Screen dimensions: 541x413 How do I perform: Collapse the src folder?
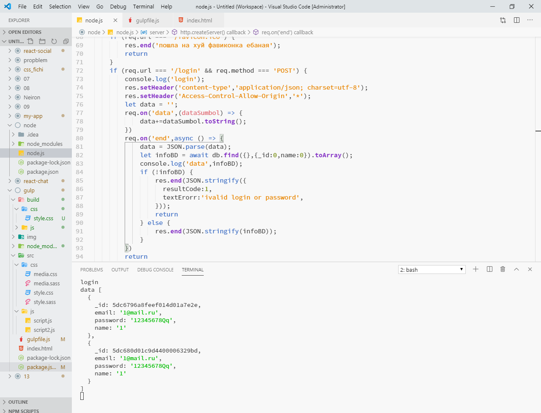pos(14,255)
